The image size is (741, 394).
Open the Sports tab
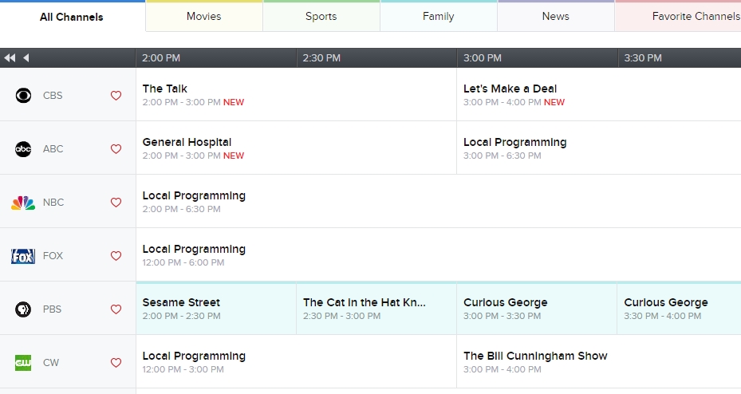click(321, 17)
